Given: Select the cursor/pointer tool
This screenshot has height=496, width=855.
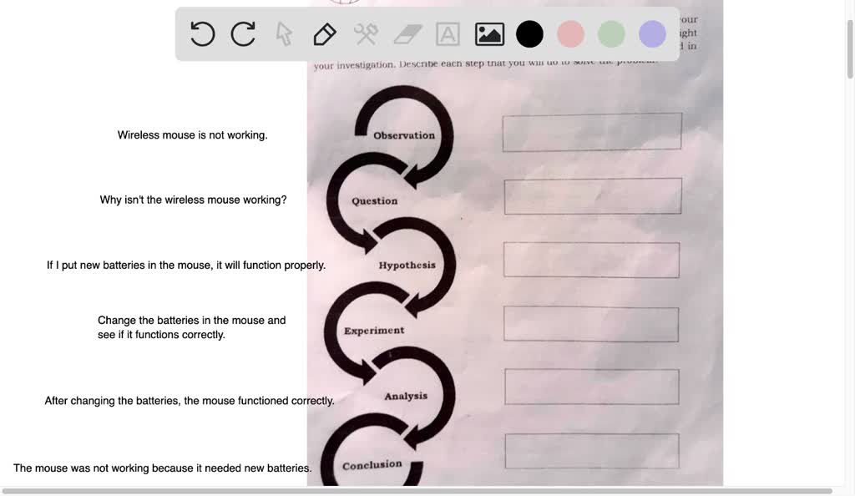Looking at the screenshot, I should tap(283, 33).
